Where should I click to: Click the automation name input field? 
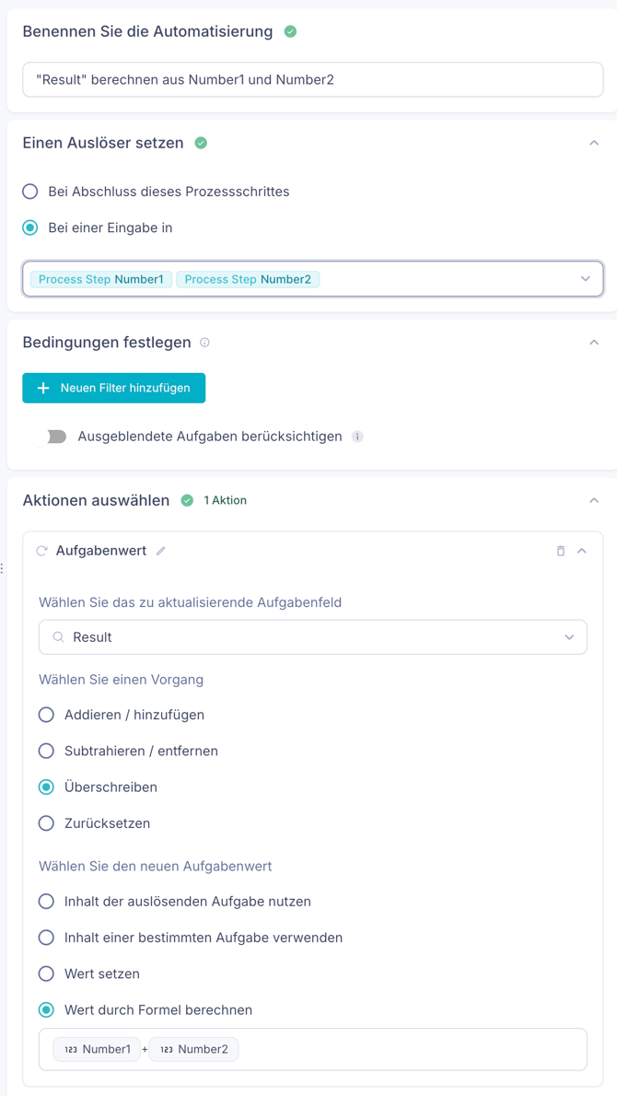point(313,80)
